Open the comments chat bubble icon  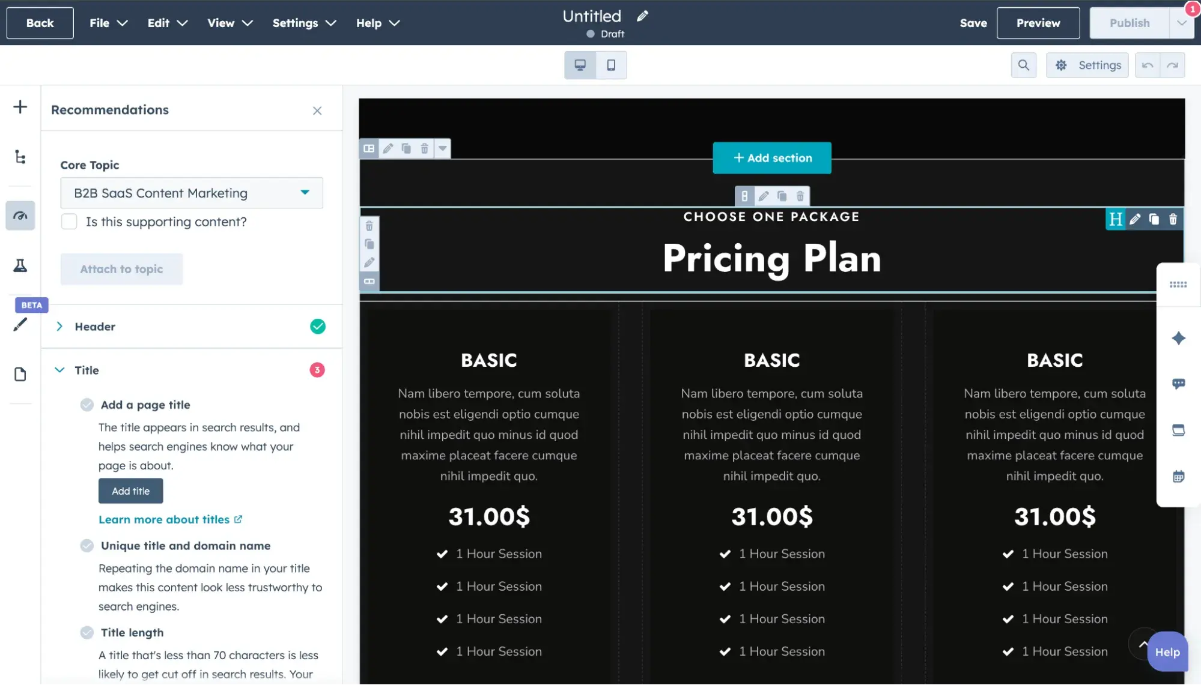[1178, 384]
